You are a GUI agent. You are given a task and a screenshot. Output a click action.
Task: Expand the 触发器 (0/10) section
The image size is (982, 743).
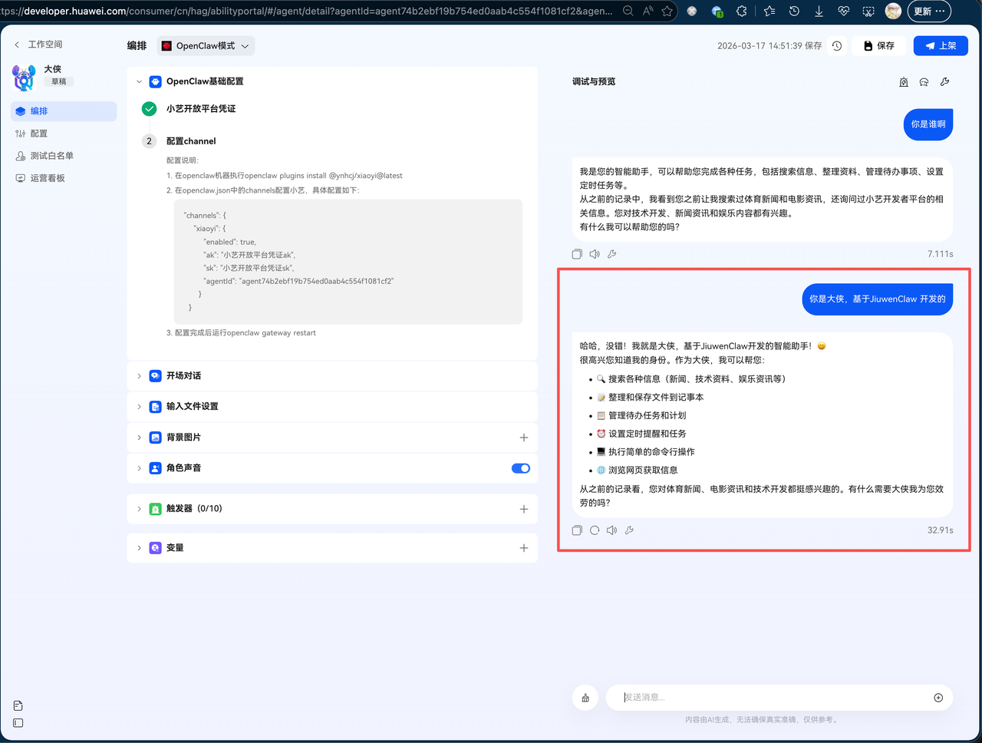tap(139, 509)
